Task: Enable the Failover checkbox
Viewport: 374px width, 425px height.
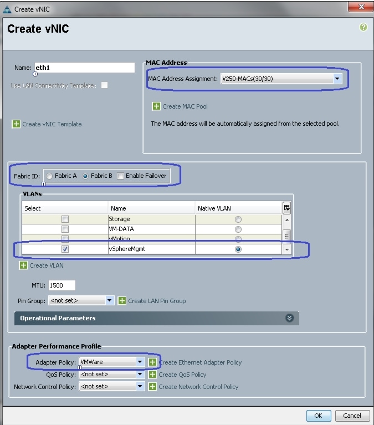Action: tap(120, 176)
